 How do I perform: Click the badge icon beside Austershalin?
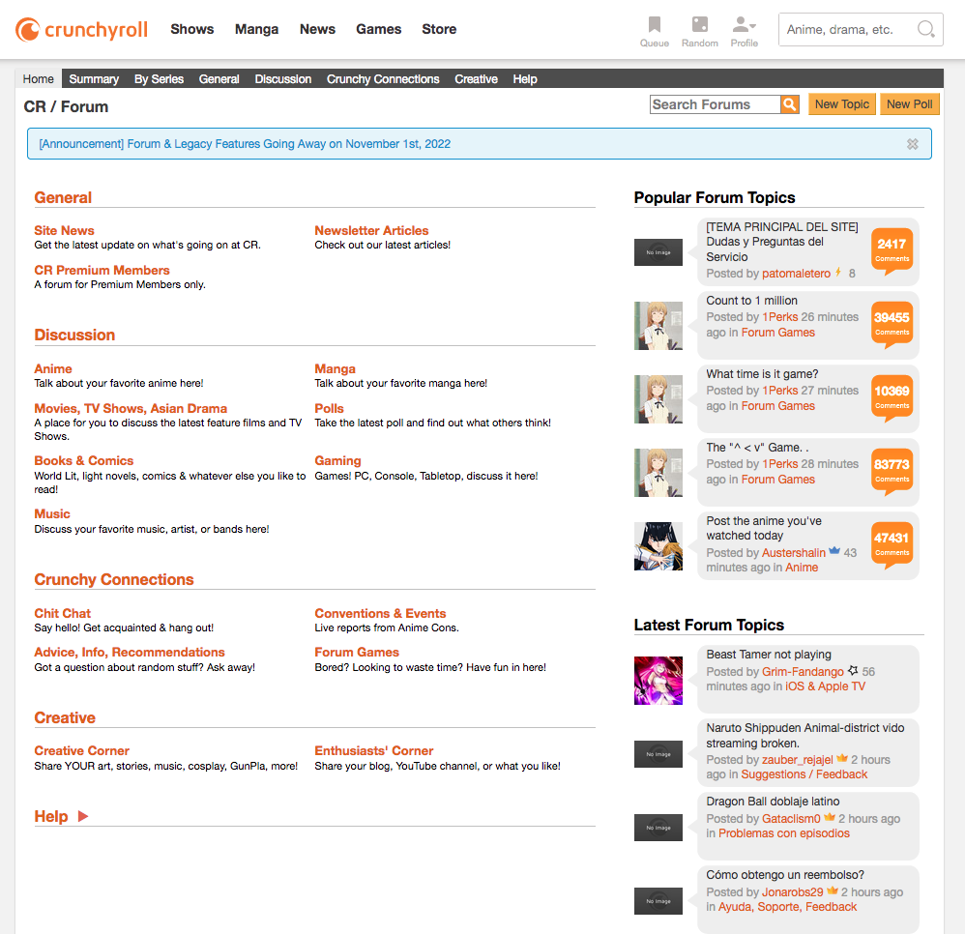coord(834,551)
